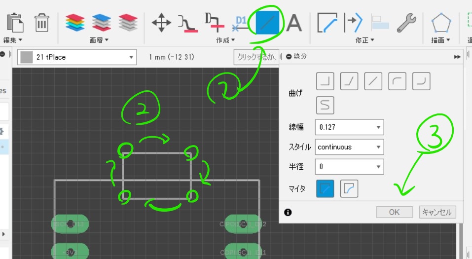Open the 21 tPlace layer dropdown

(77, 57)
